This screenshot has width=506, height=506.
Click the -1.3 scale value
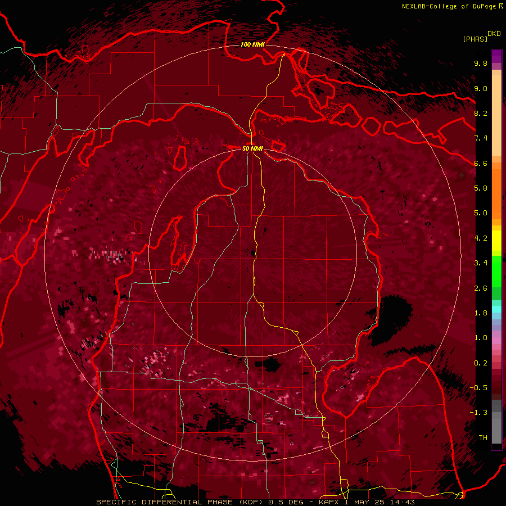(478, 413)
